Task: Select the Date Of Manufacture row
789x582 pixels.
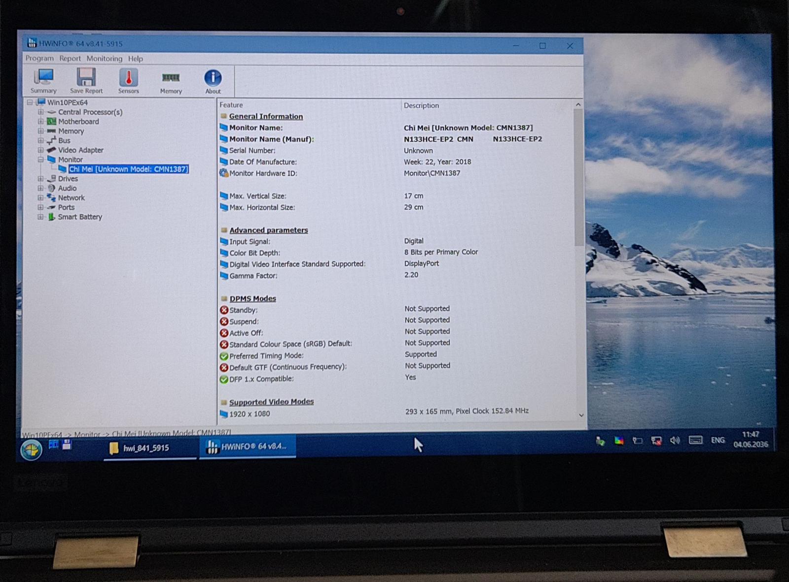Action: 396,162
